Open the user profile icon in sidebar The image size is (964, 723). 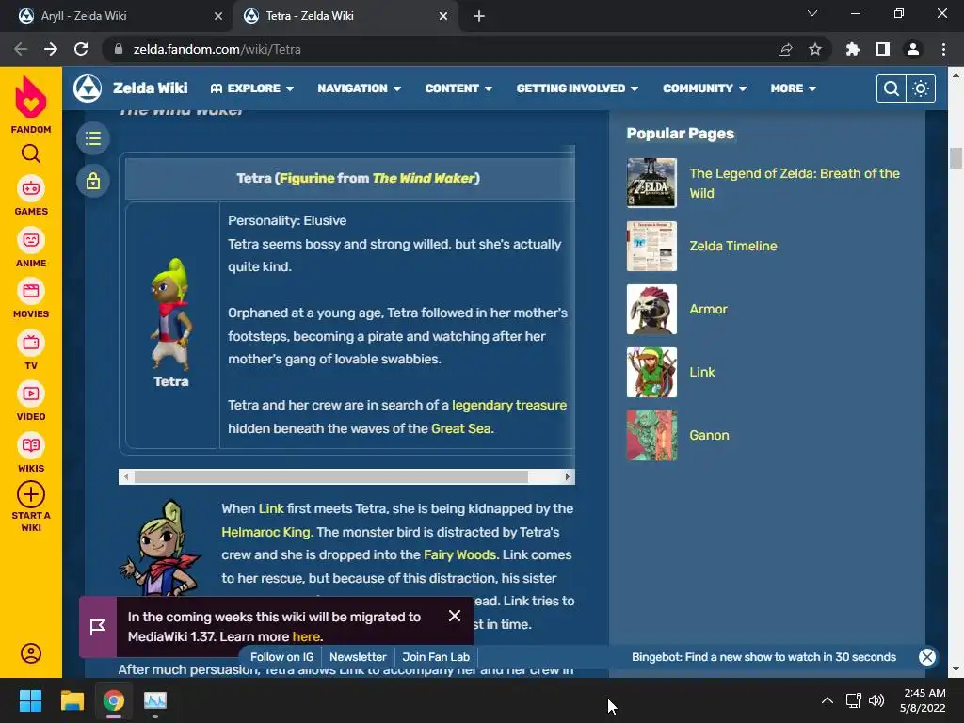(31, 653)
